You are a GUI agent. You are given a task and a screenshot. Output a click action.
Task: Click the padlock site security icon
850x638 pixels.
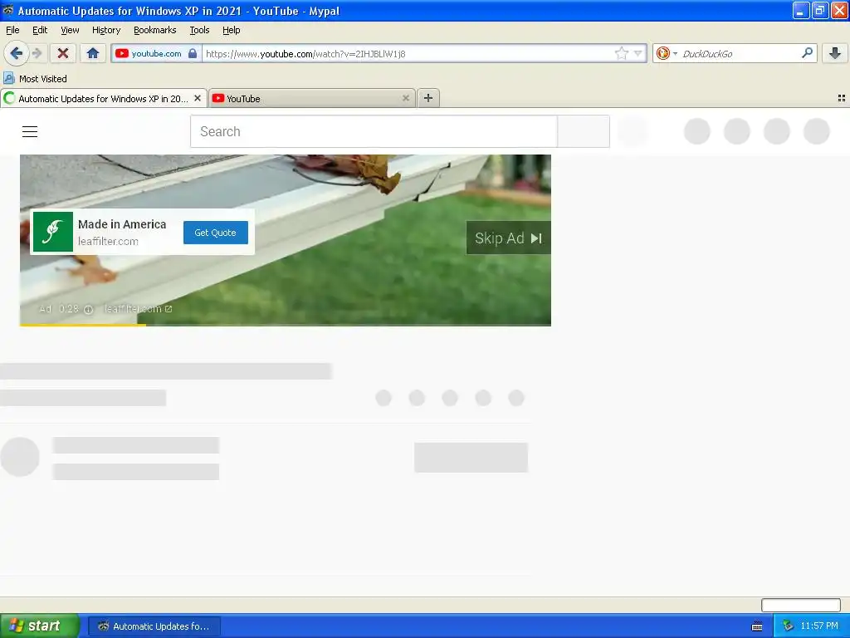pos(193,53)
